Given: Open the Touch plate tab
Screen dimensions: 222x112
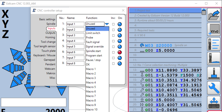Looking at the screenshot, I should 48,51.
